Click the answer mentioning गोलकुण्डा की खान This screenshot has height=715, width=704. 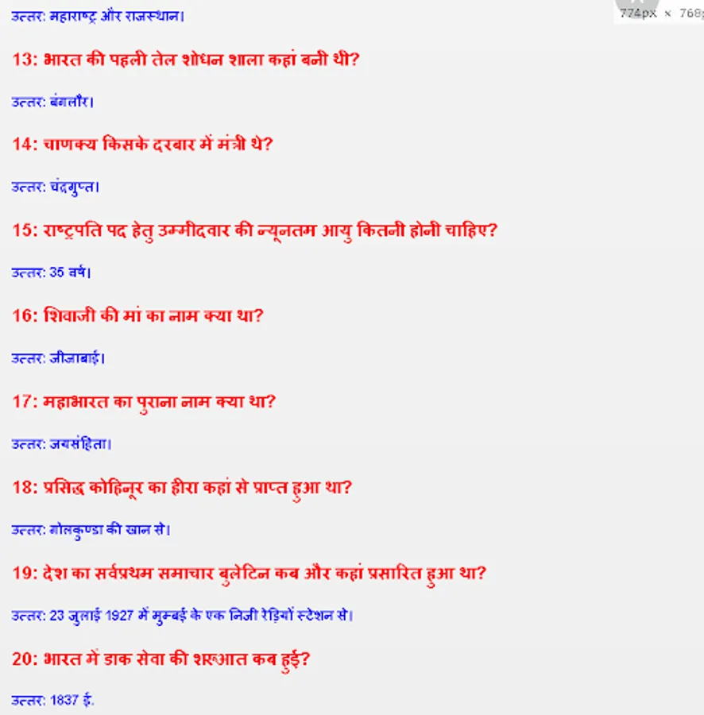(x=91, y=530)
